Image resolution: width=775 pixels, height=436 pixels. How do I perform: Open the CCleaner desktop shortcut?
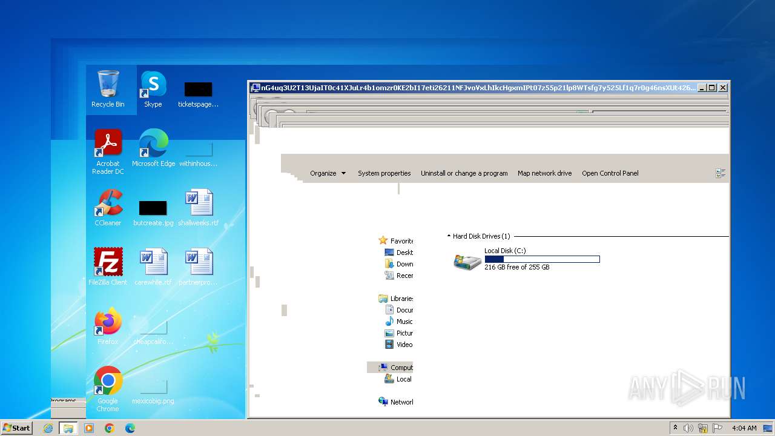(x=108, y=208)
